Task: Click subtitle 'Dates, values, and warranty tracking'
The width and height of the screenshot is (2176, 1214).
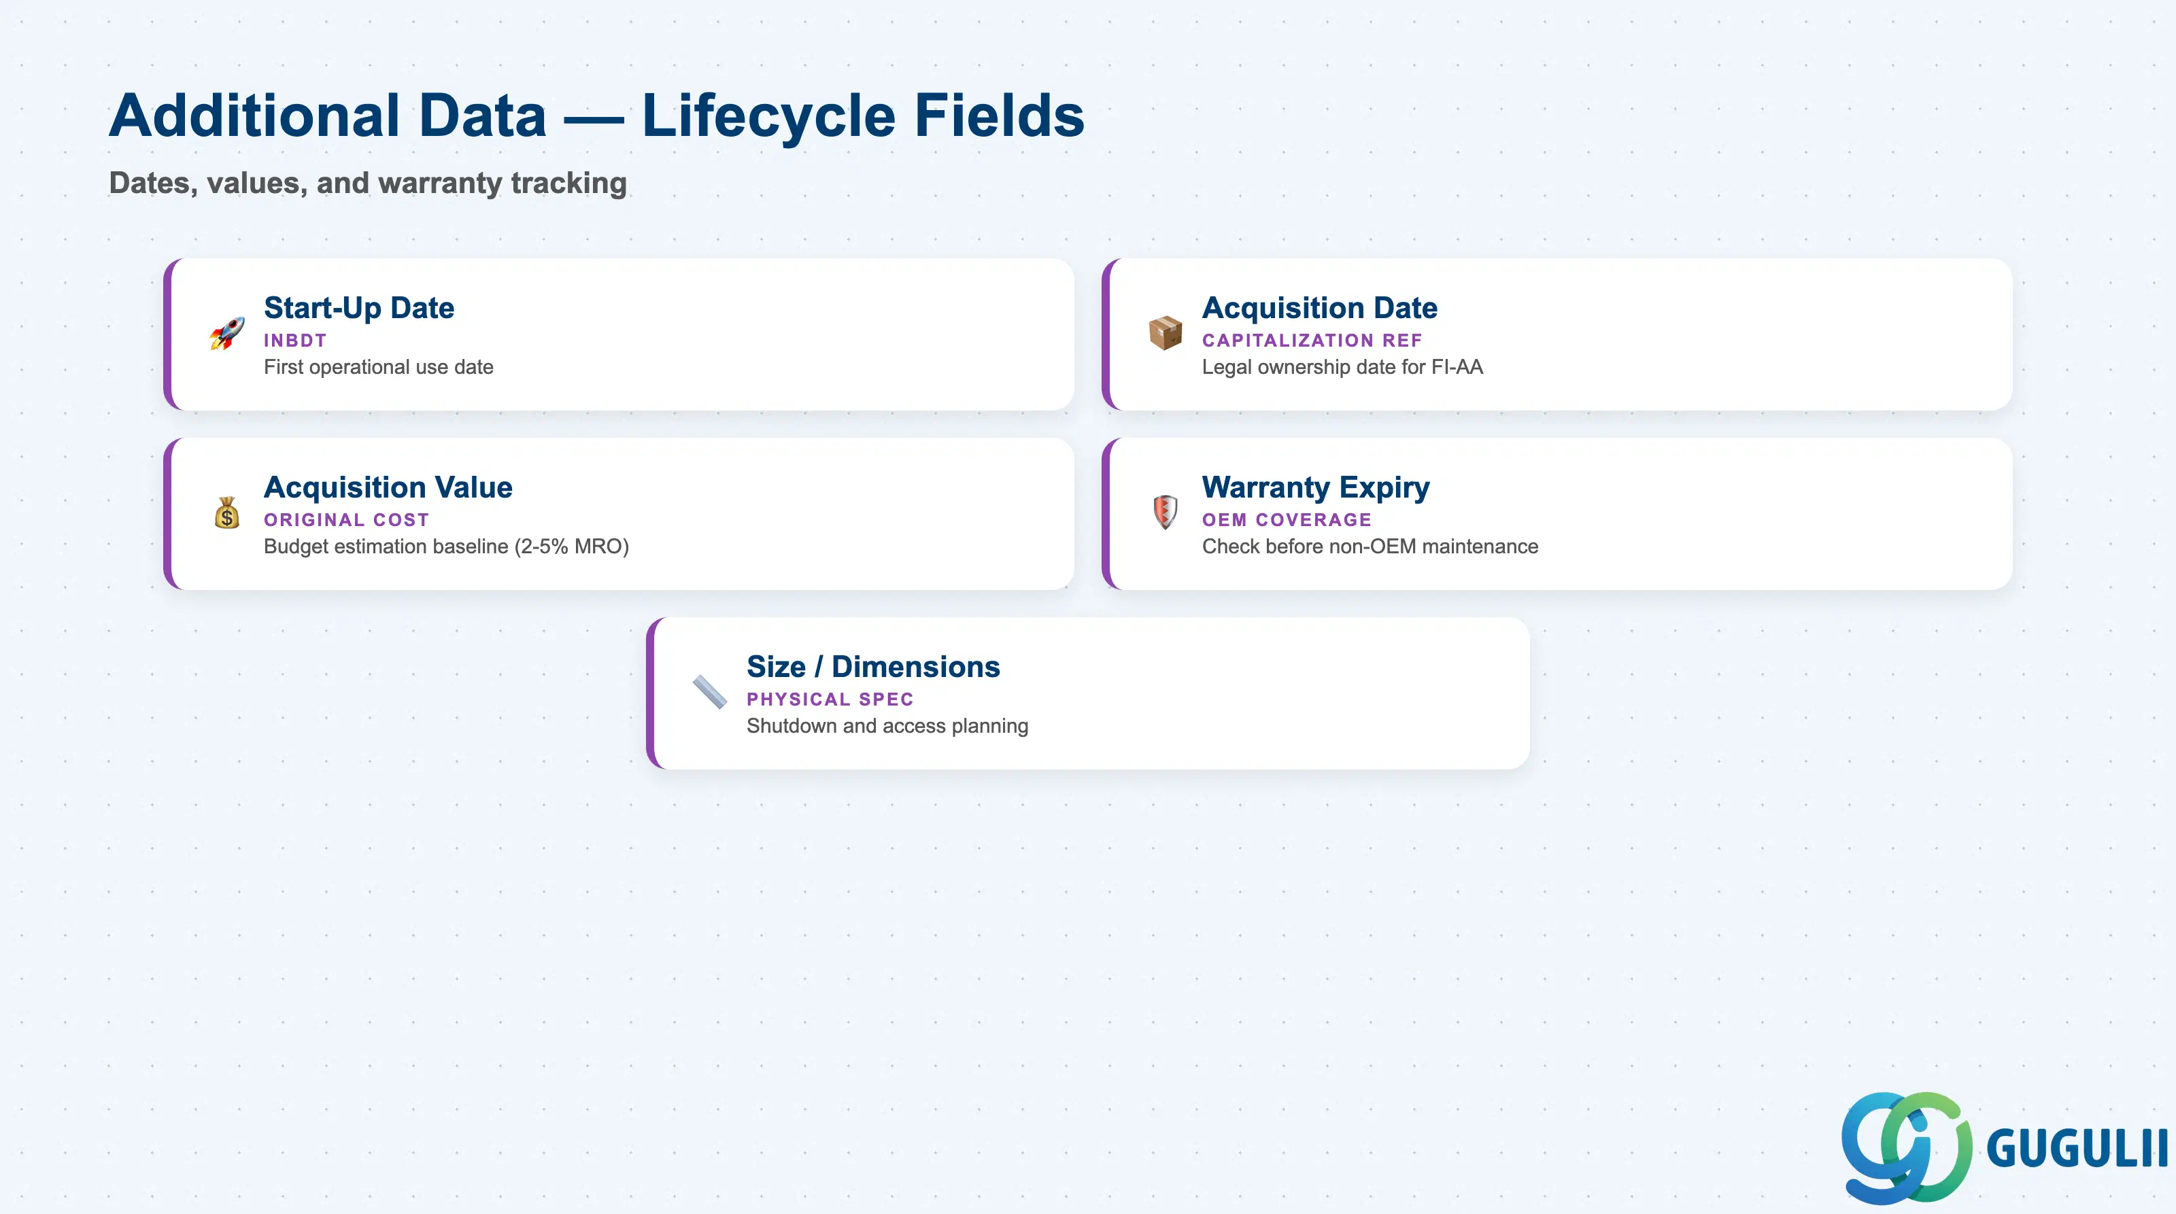Action: (367, 184)
